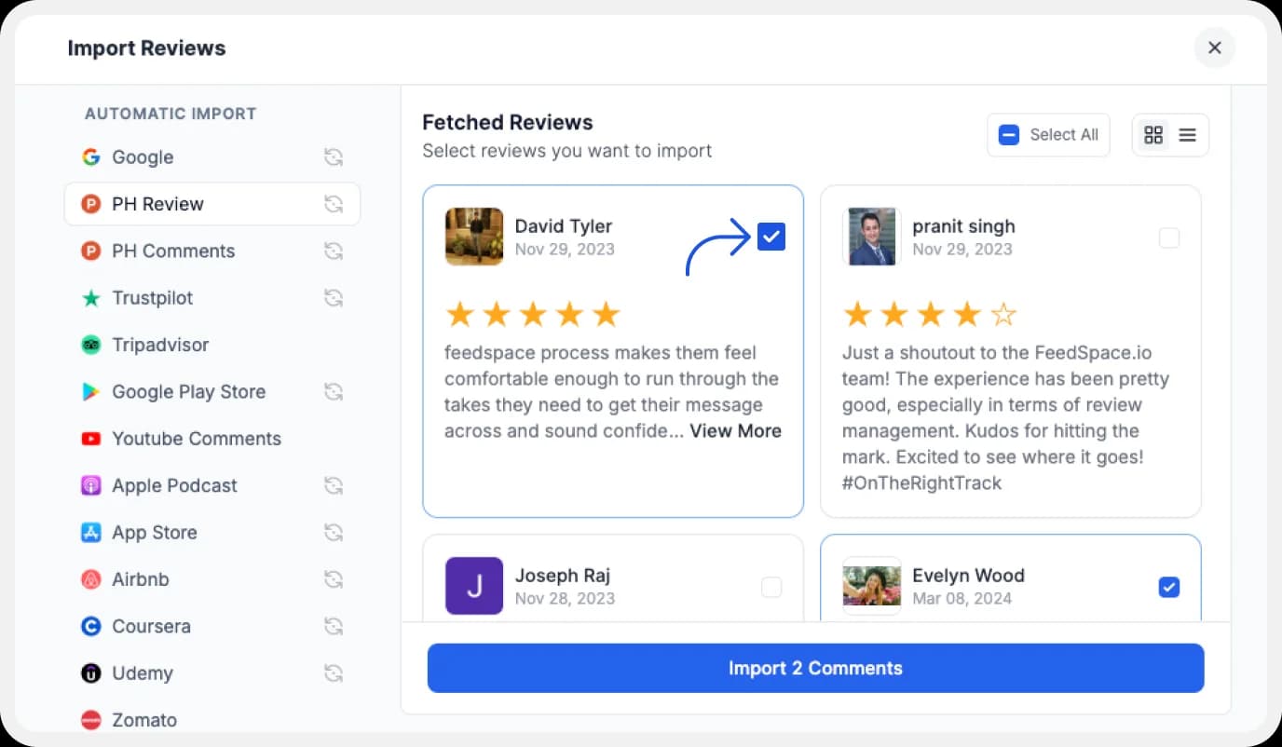Viewport: 1282px width, 747px height.
Task: Enable the Select All checkbox
Action: 1008,134
